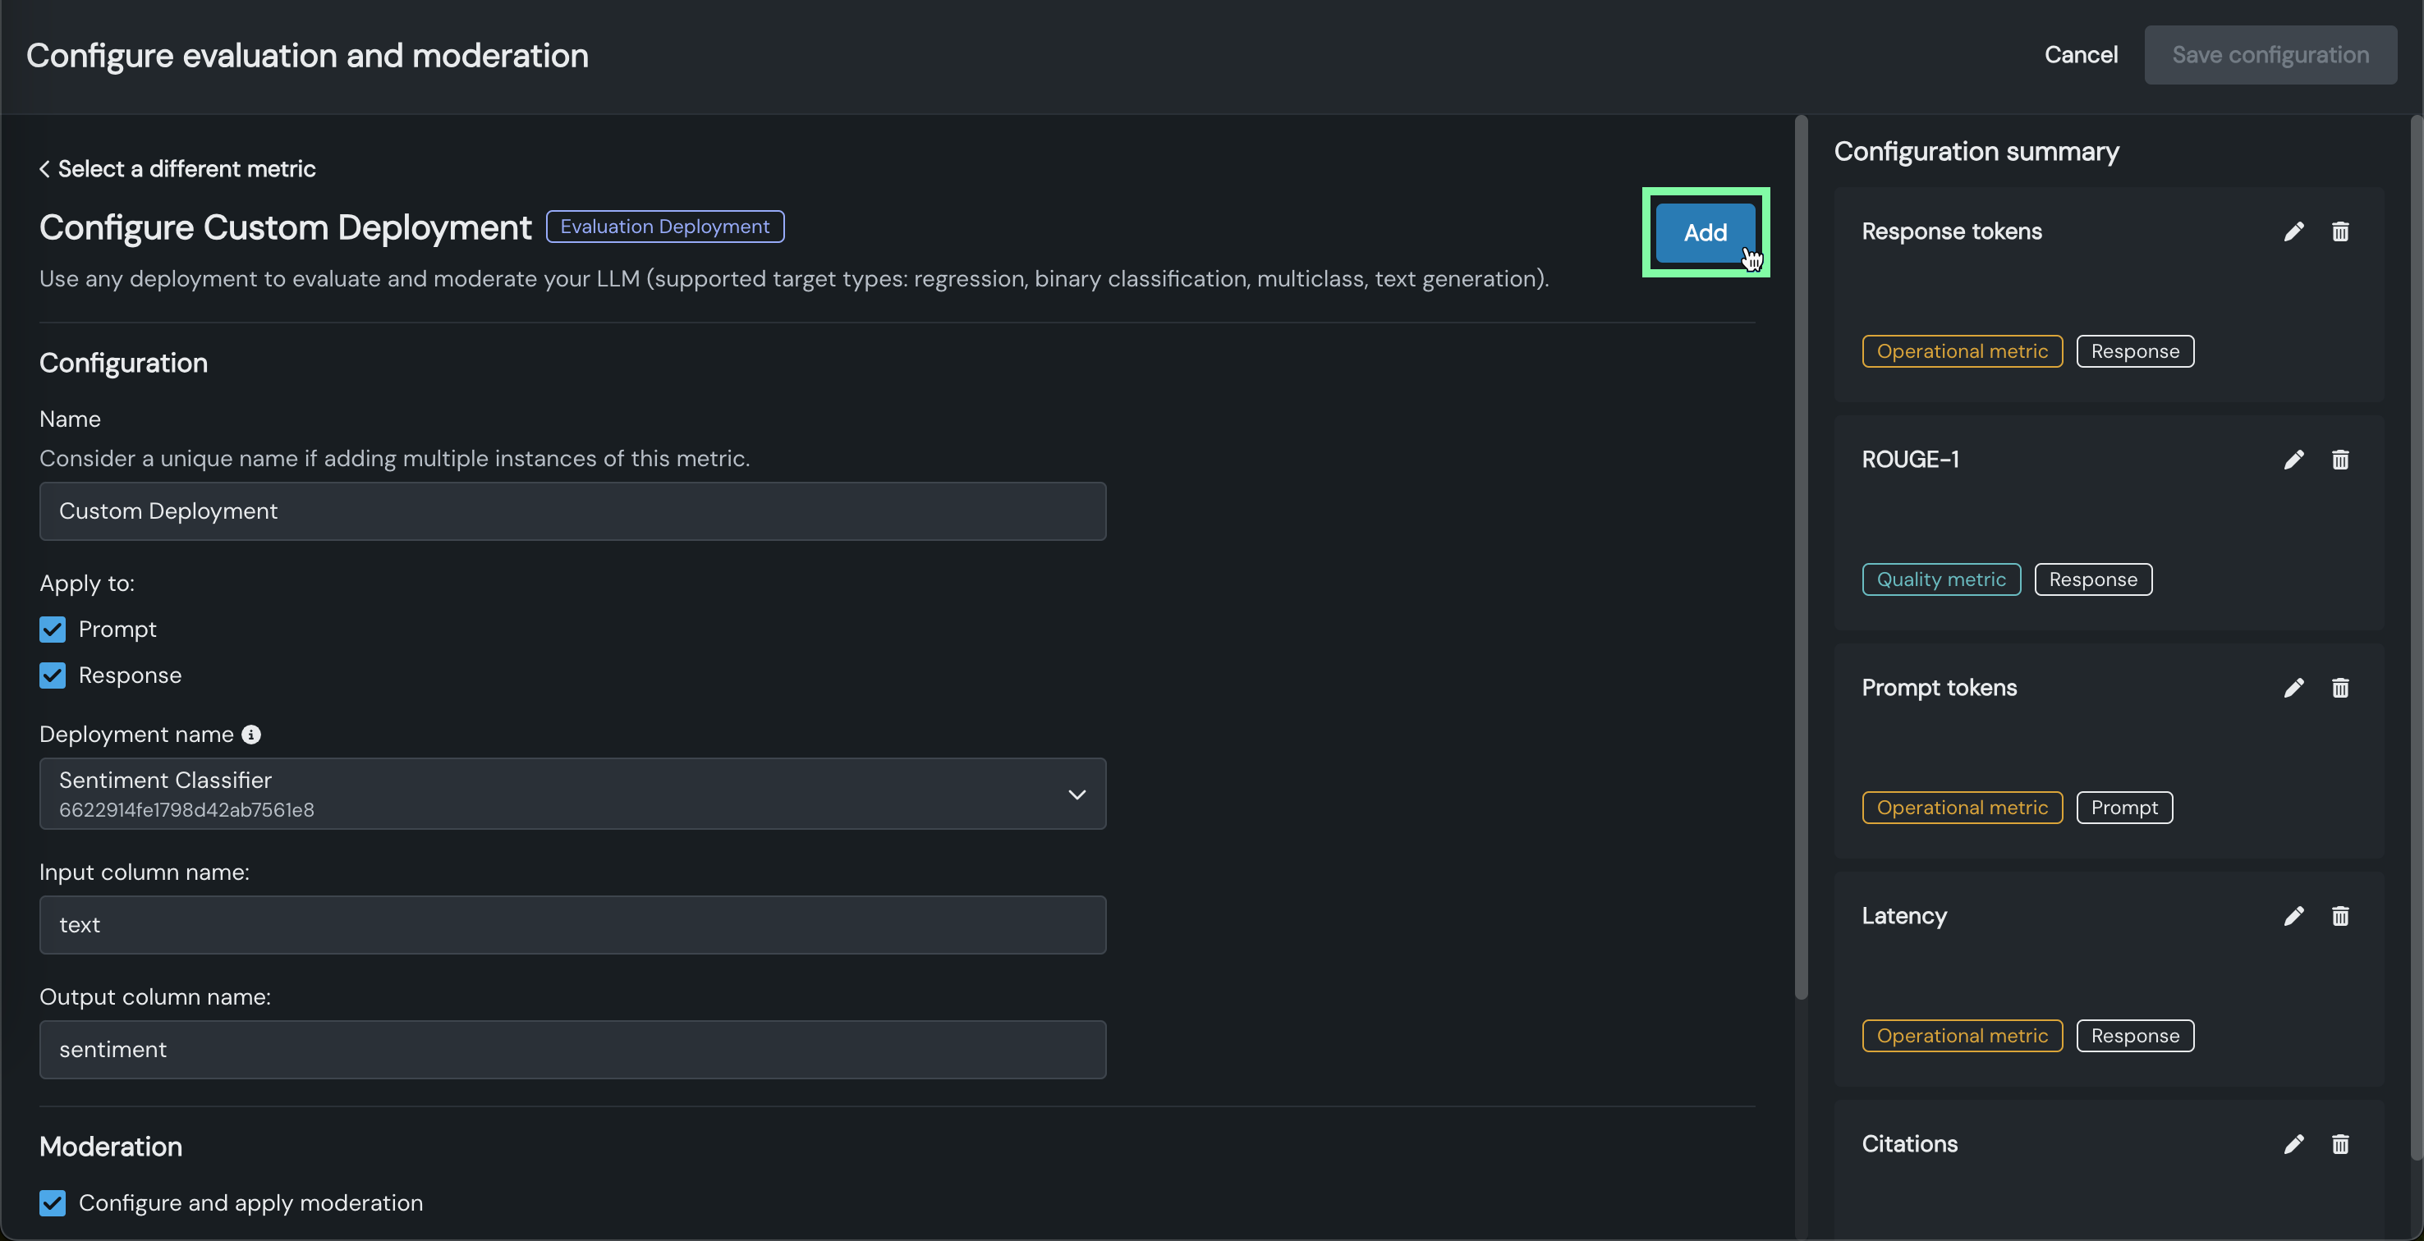2424x1241 pixels.
Task: Click the Output column name field
Action: click(572, 1049)
